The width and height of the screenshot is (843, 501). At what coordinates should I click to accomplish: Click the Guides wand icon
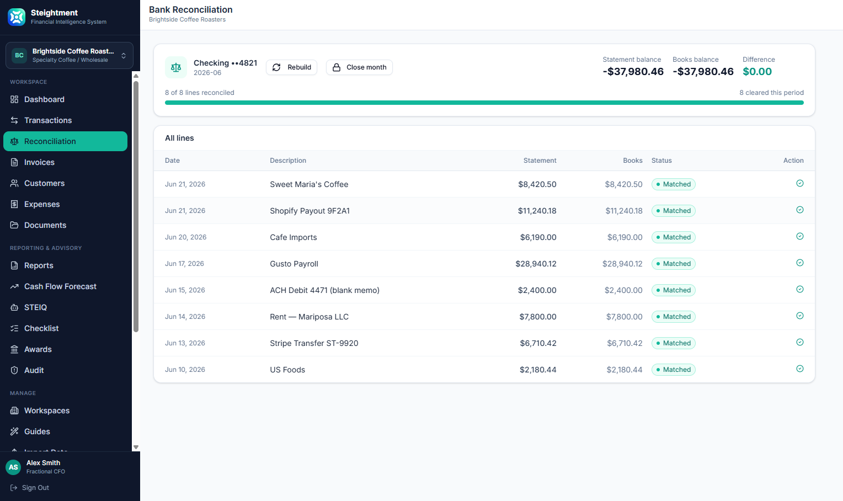click(x=14, y=431)
